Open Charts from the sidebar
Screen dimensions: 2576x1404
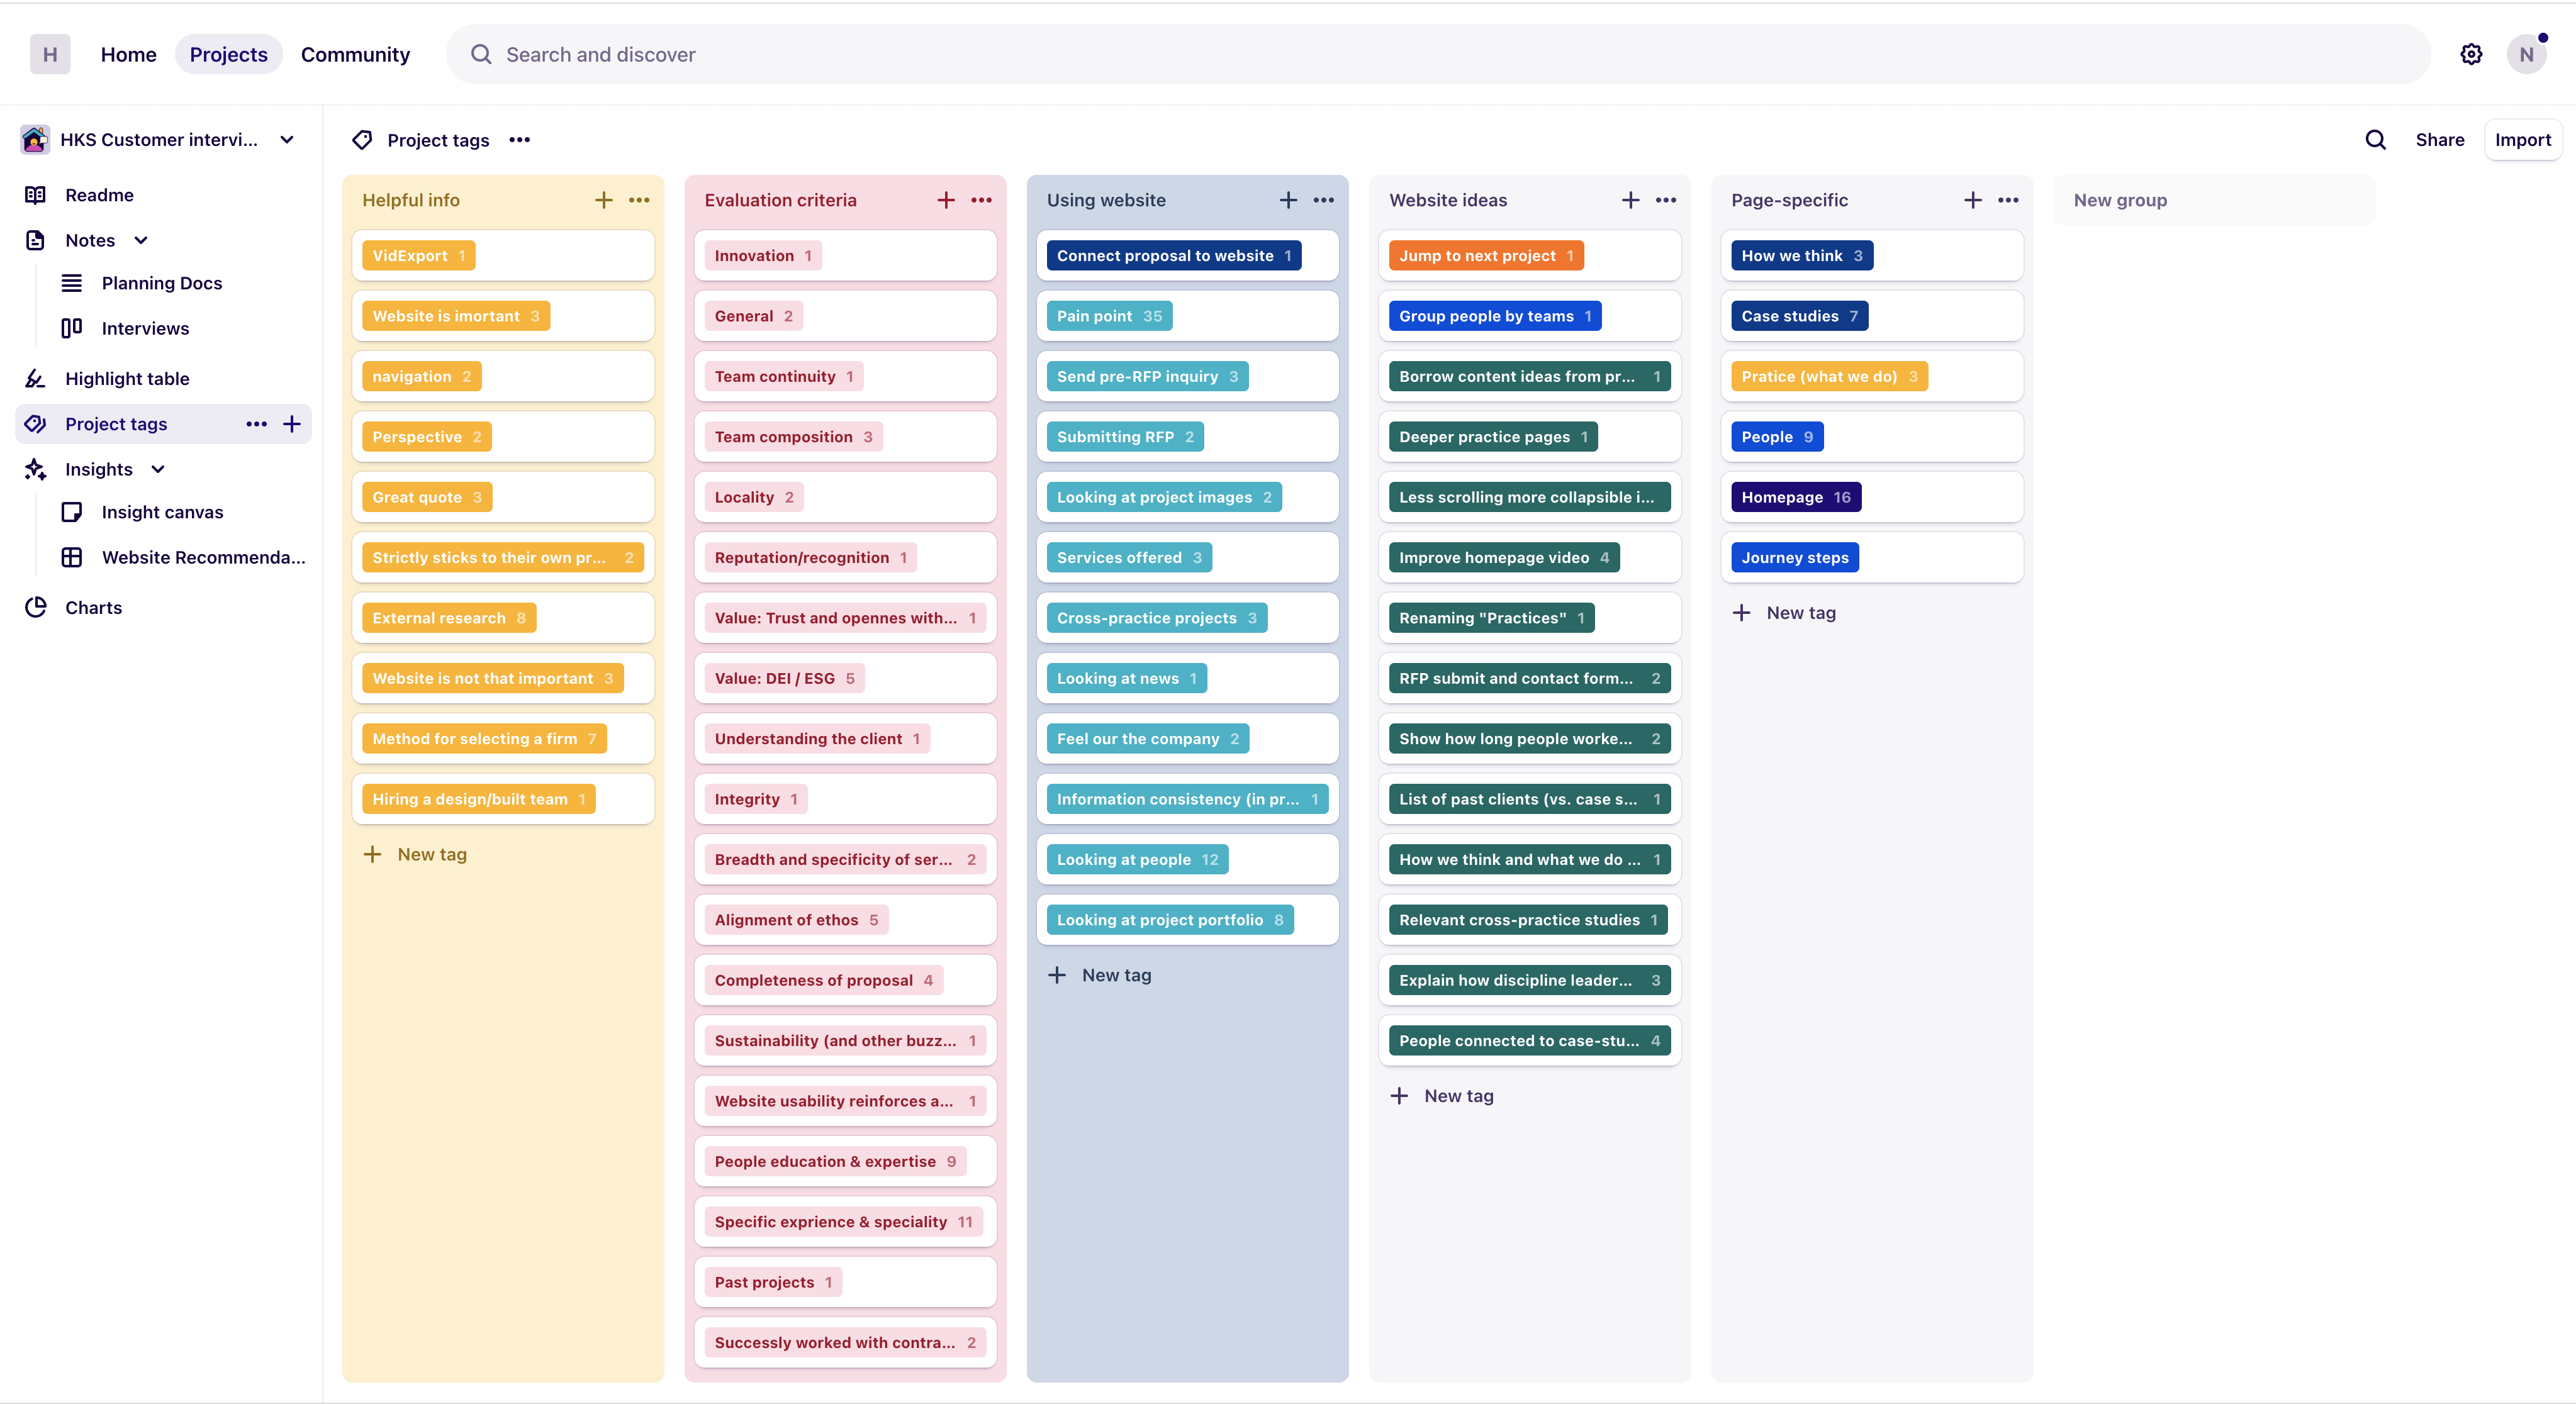click(x=93, y=607)
